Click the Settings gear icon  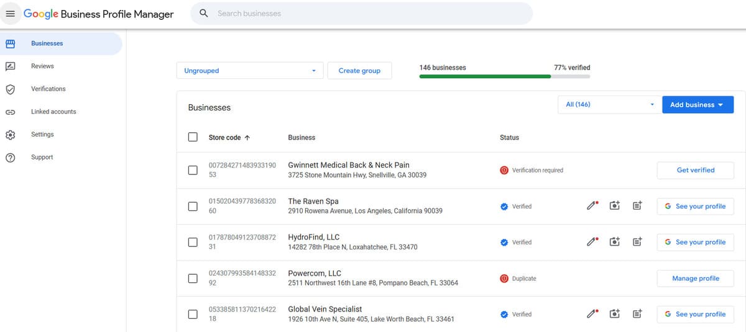[10, 135]
